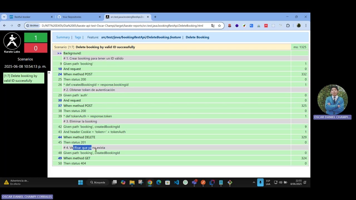This screenshot has height=200, width=356.
Task: Open the Summary link
Action: [63, 37]
